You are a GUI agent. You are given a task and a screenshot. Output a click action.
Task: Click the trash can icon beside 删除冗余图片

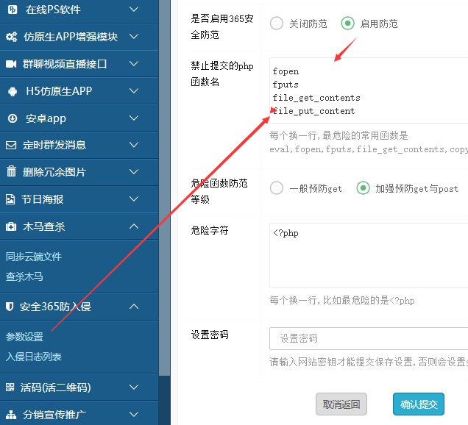pos(11,171)
